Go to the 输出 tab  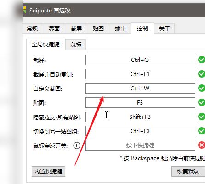(x=120, y=28)
